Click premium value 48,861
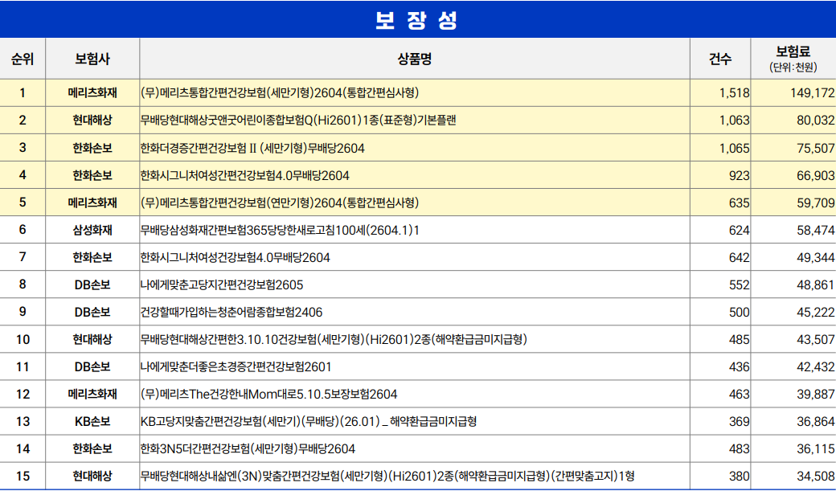Screen dimensions: 836x491 816,285
